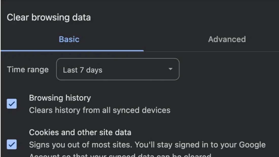Screen dimensions: 279x157
Task: Click the 'Last 7 days' selected value
Action: [82, 70]
